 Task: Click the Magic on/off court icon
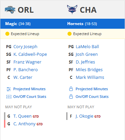pos(9,97)
